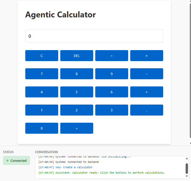Image resolution: width=191 pixels, height=181 pixels.
Task: Click the conversation log scrollbar down arrow
Action: 187,176
